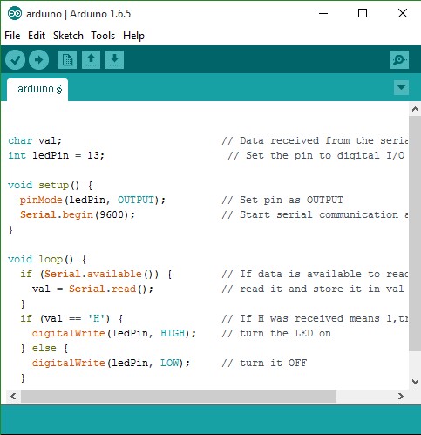The height and width of the screenshot is (435, 421).
Task: Click the Arduino logo in the title bar
Action: 15,14
